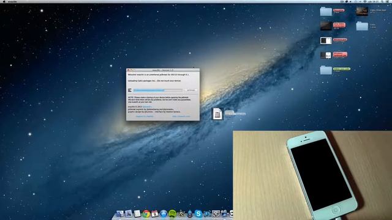Open the App Store Dock icon
This screenshot has width=392, height=220.
(x=164, y=214)
